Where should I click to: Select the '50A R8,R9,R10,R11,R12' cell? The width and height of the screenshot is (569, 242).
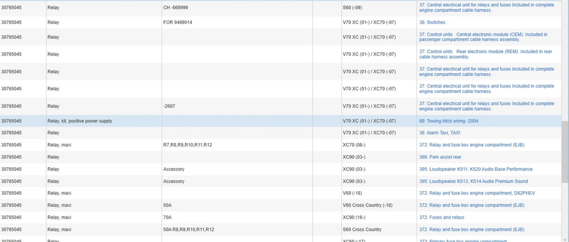click(x=237, y=230)
